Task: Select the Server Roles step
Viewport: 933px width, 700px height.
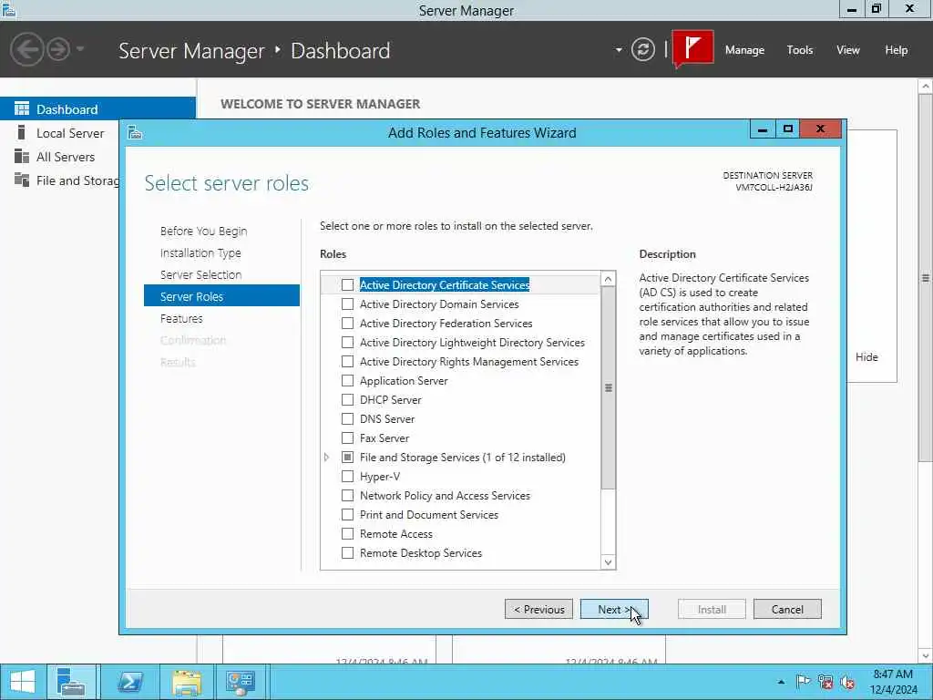Action: click(221, 296)
